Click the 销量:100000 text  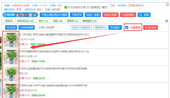tap(38, 44)
